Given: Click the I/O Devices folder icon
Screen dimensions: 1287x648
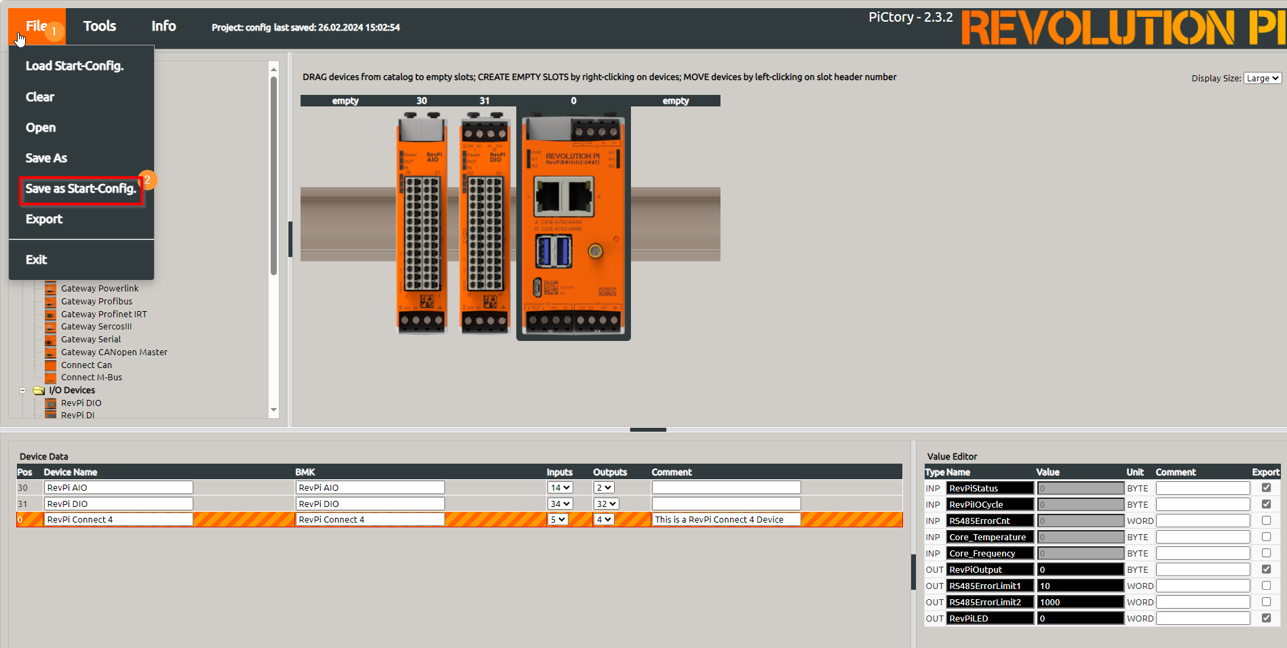Looking at the screenshot, I should point(39,390).
